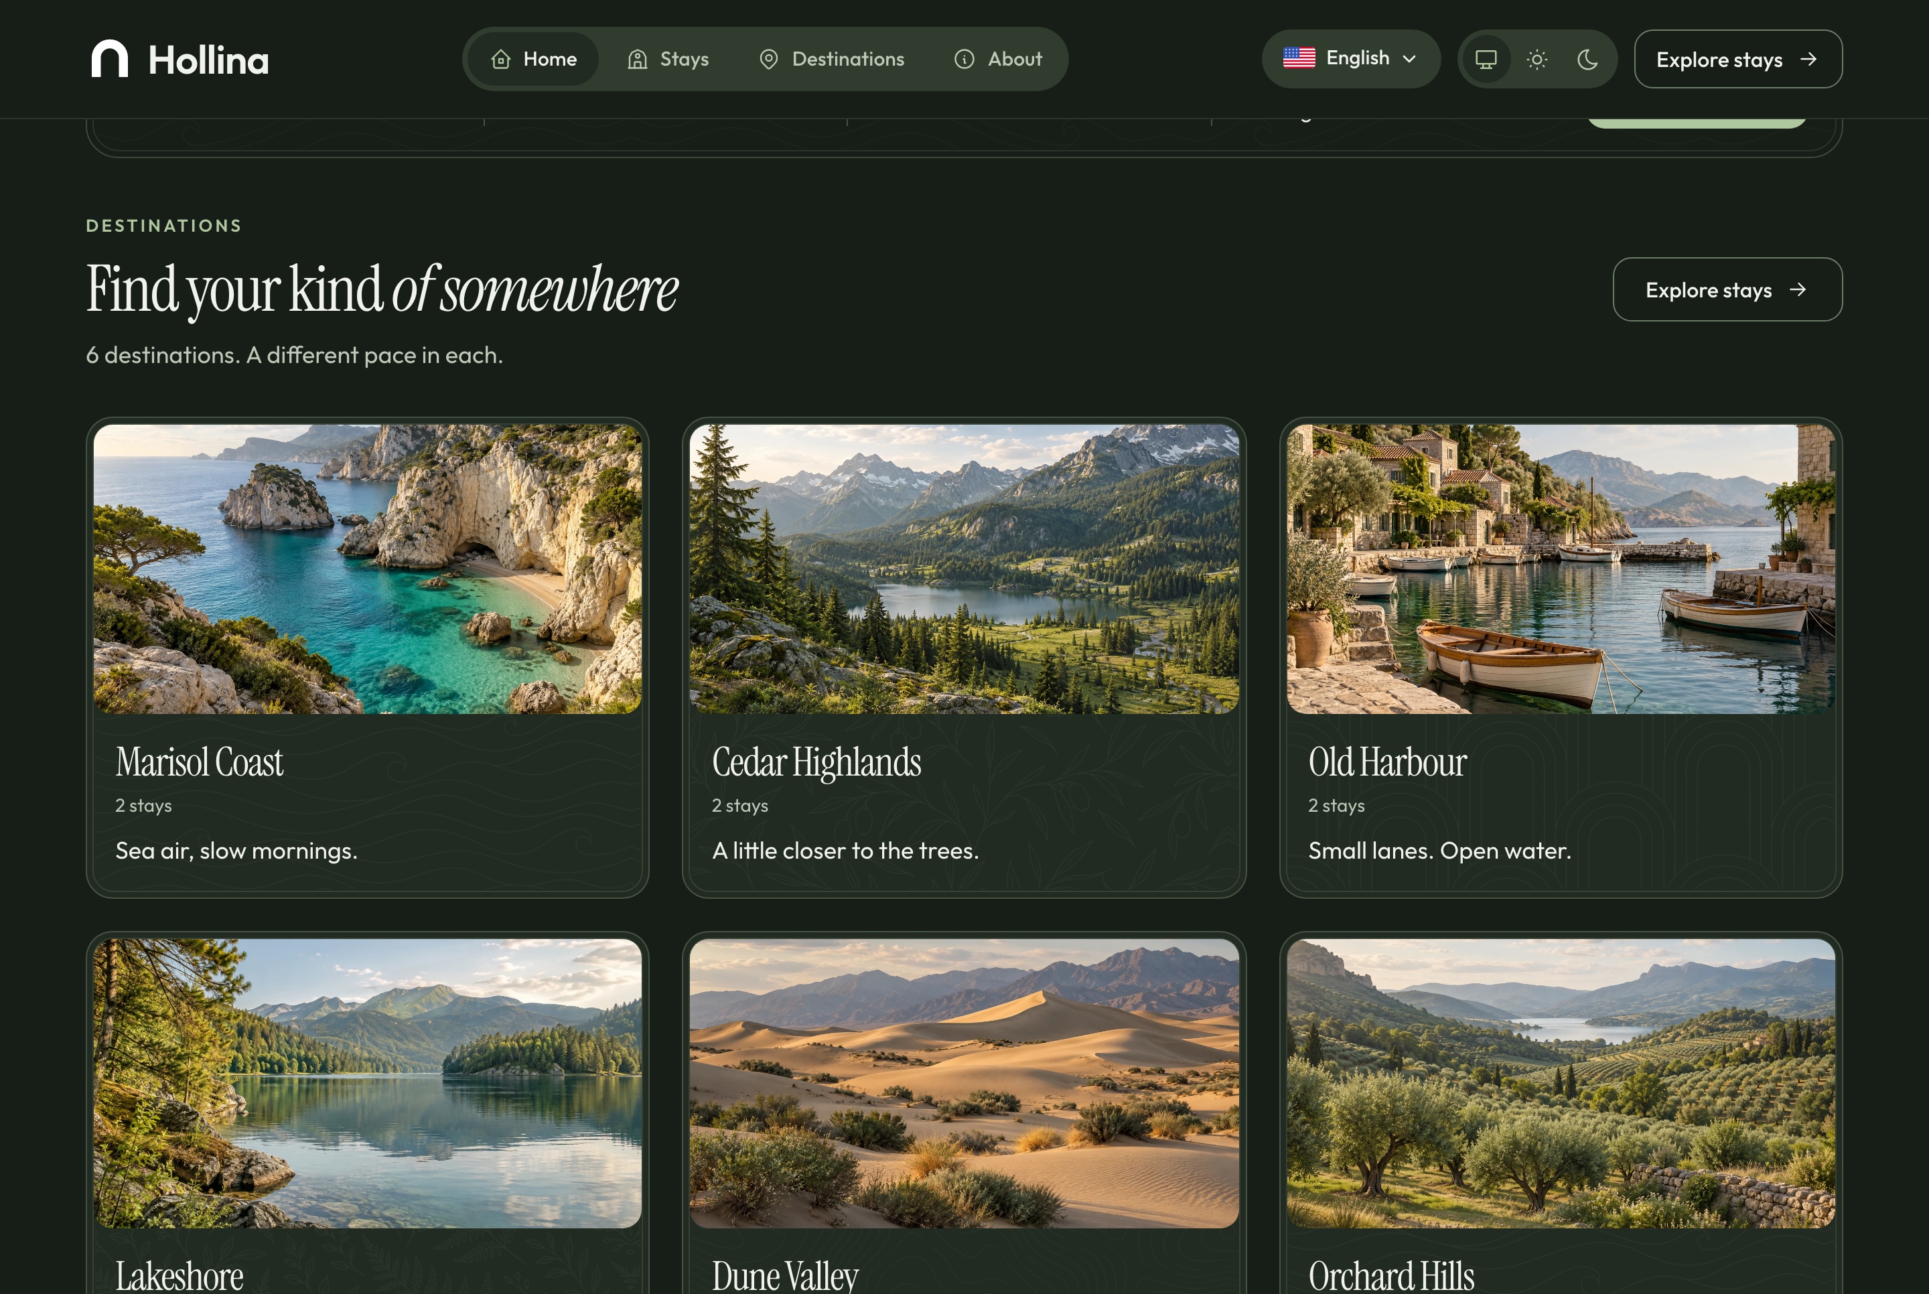Click Explore stays beside the destinations heading
The image size is (1929, 1294).
point(1727,289)
